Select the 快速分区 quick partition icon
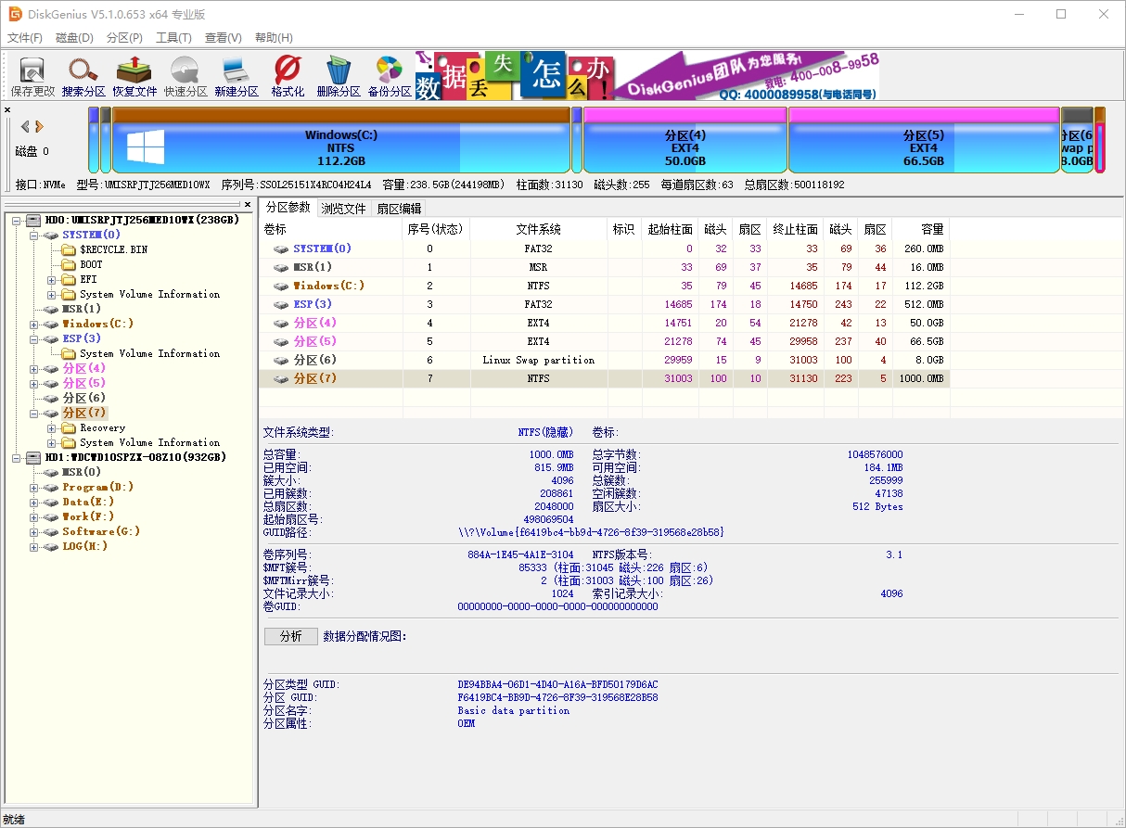 tap(186, 76)
